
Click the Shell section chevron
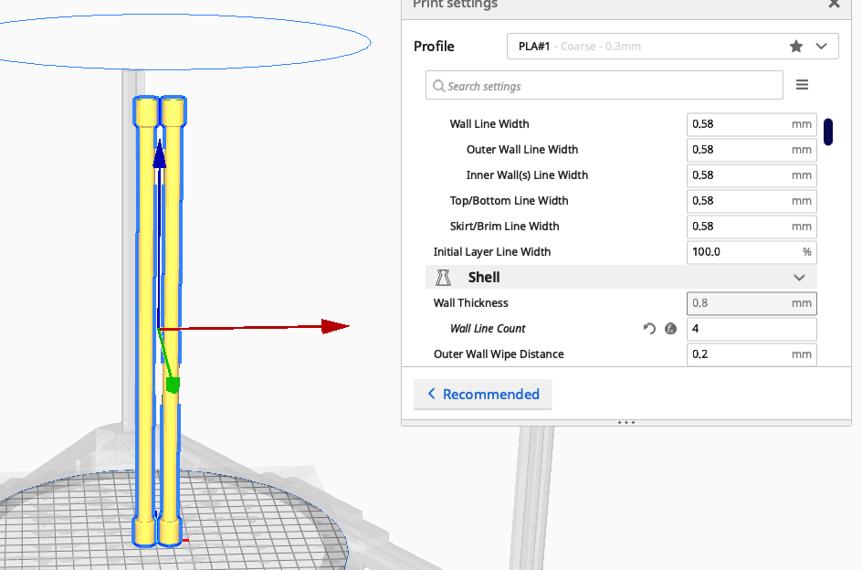[x=799, y=278]
